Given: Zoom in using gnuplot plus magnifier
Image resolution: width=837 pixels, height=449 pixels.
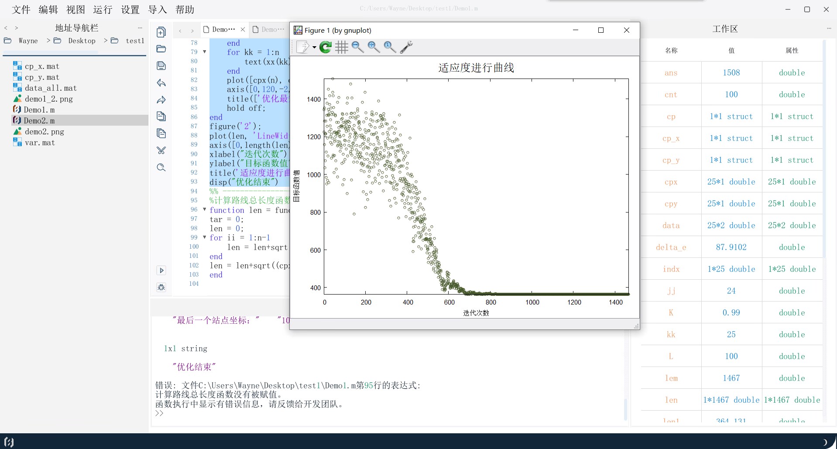Looking at the screenshot, I should [374, 47].
